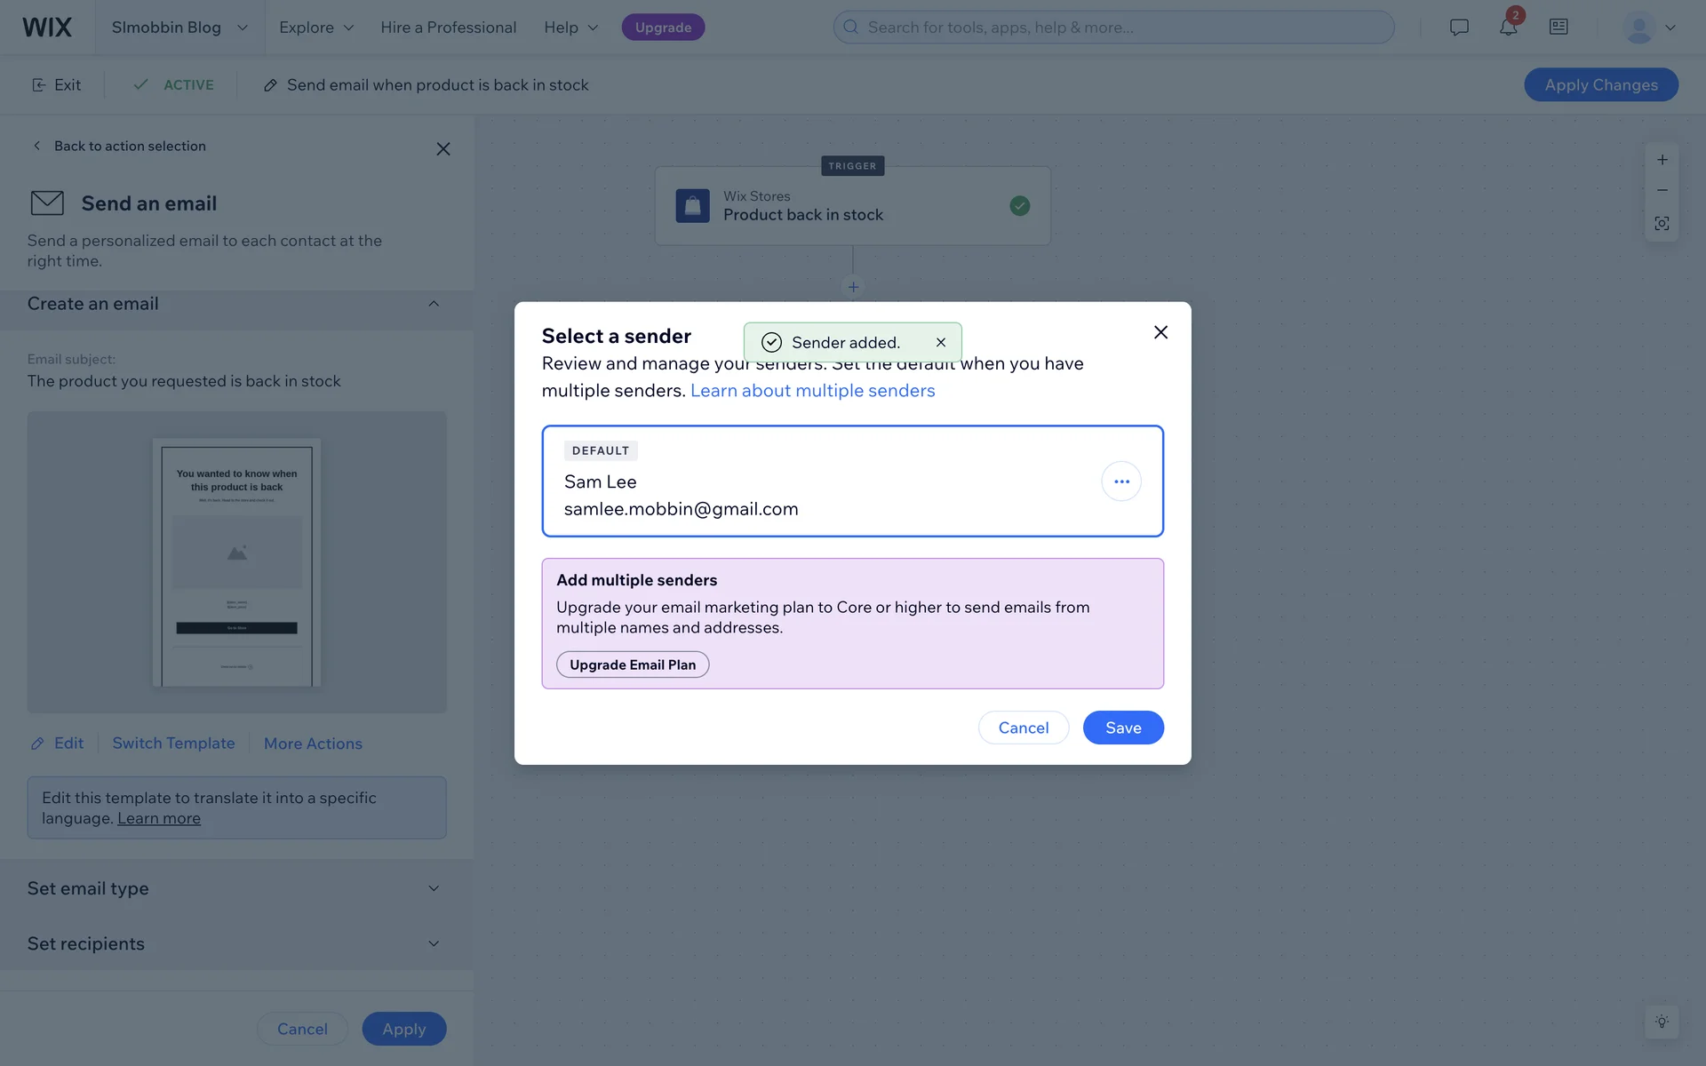1706x1066 pixels.
Task: Click the Upgrade Email Plan button
Action: pos(633,664)
